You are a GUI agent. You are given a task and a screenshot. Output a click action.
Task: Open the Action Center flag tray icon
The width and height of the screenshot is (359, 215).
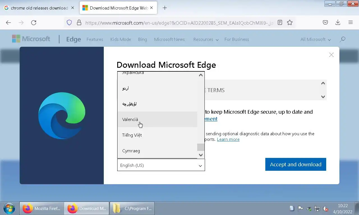(x=300, y=208)
